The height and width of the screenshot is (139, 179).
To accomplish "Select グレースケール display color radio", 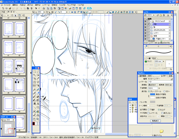I will (x=149, y=91).
